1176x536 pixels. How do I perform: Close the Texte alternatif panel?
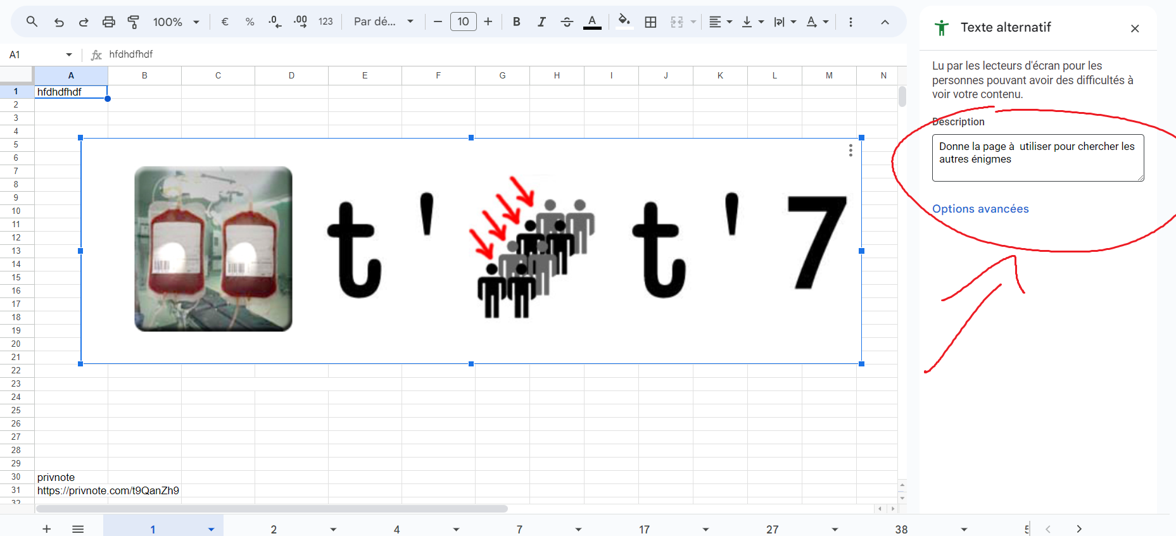pos(1135,28)
